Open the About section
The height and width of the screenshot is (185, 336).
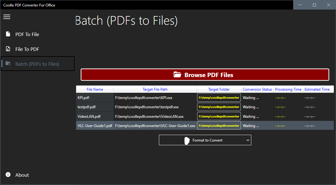point(22,175)
